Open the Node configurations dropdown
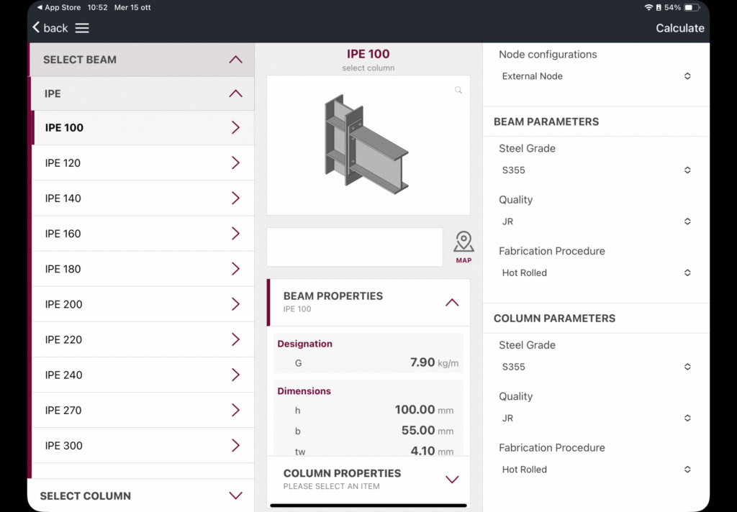737x512 pixels. 596,76
